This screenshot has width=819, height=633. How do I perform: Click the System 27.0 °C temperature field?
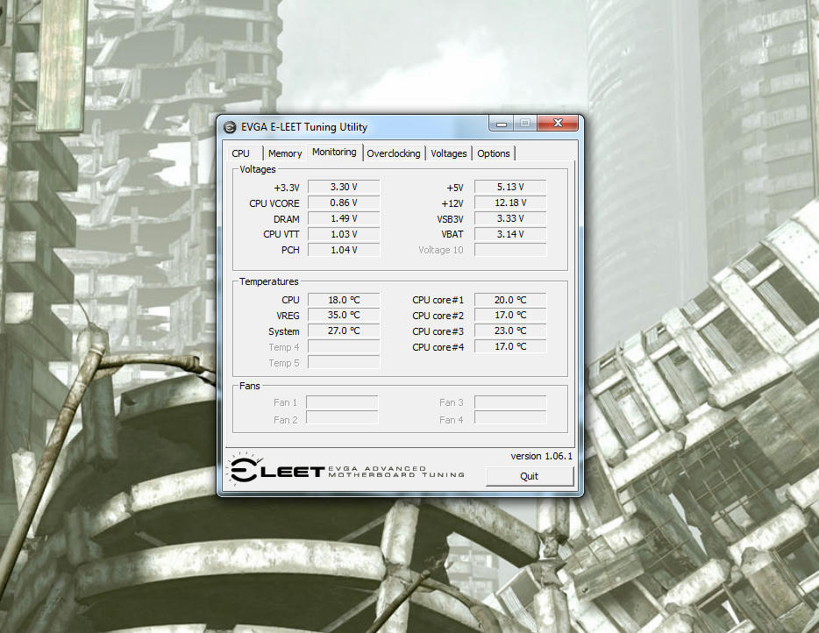tap(344, 331)
